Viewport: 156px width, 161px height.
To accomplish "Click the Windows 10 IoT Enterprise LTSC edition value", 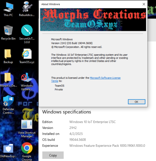I will pos(93,122).
